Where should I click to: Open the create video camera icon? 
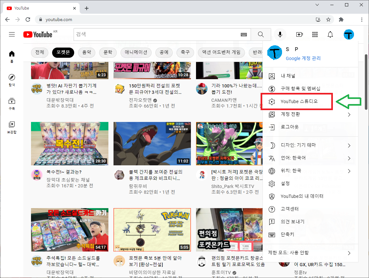(299, 34)
